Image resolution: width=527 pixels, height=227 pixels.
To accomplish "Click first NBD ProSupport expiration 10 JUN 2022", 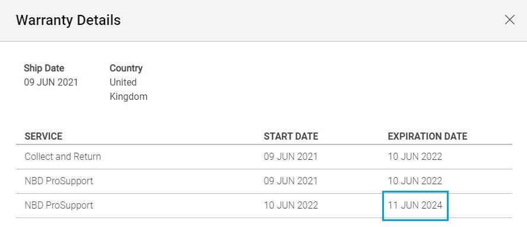I will pos(415,181).
